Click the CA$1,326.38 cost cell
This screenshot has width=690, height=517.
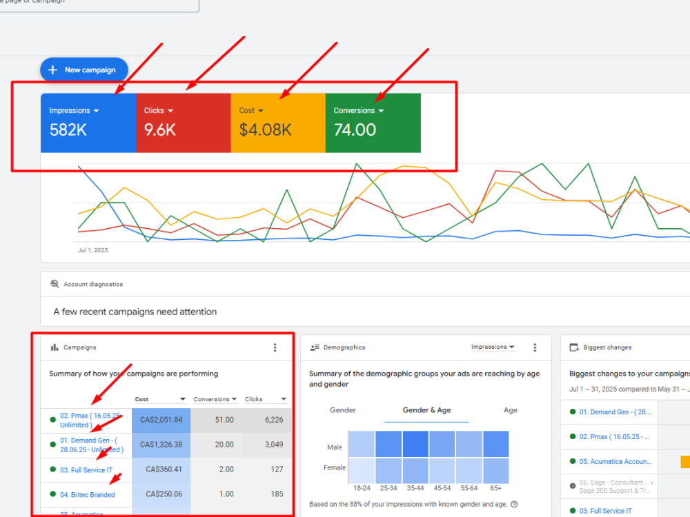[161, 445]
